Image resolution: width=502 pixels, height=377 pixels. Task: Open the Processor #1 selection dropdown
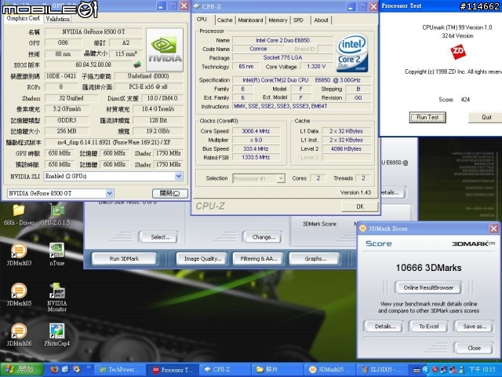[x=281, y=178]
